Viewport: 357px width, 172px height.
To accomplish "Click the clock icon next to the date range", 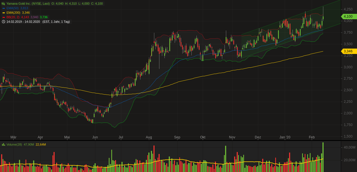I will 3,21.
